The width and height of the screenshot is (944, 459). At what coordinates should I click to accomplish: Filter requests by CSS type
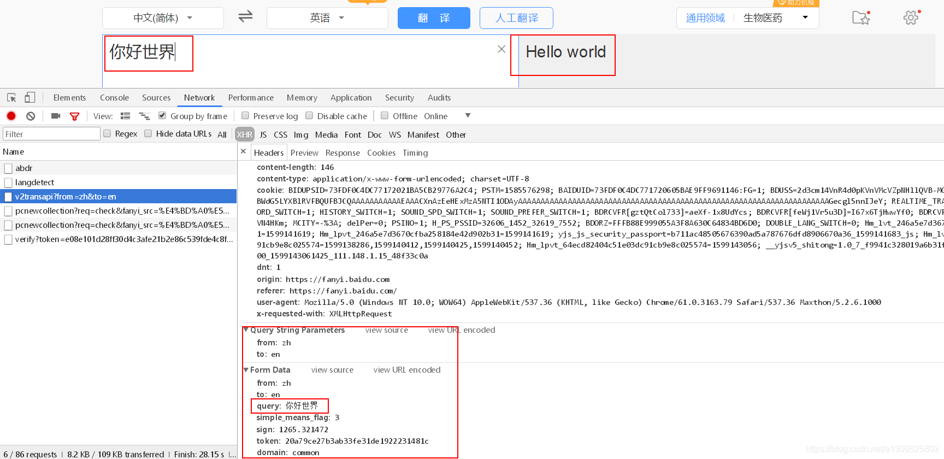click(280, 134)
